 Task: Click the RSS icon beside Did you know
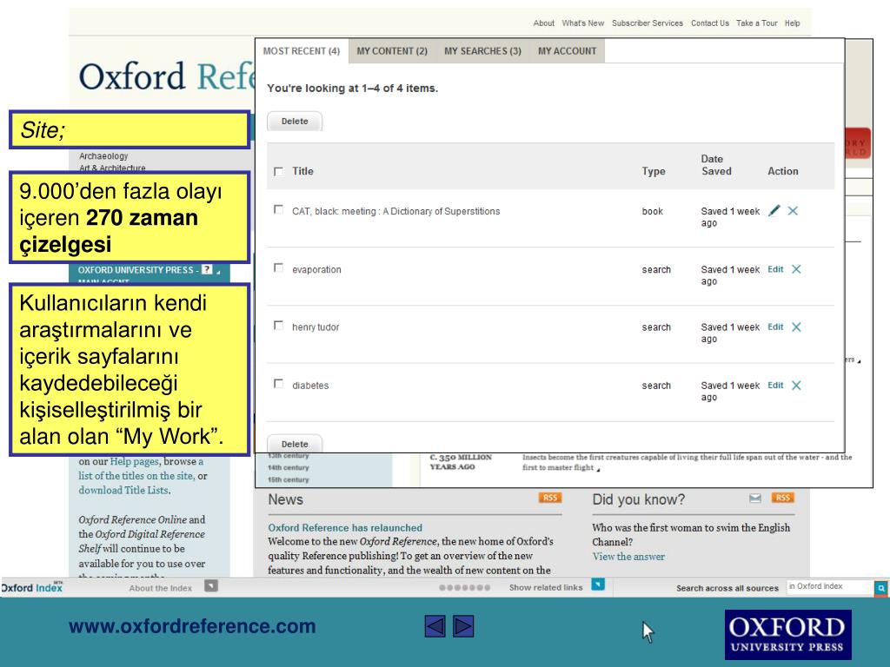pos(783,498)
